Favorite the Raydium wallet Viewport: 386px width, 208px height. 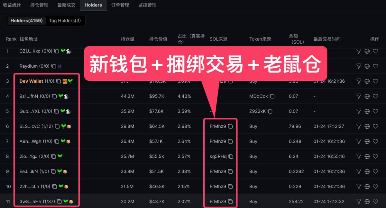[x=375, y=66]
